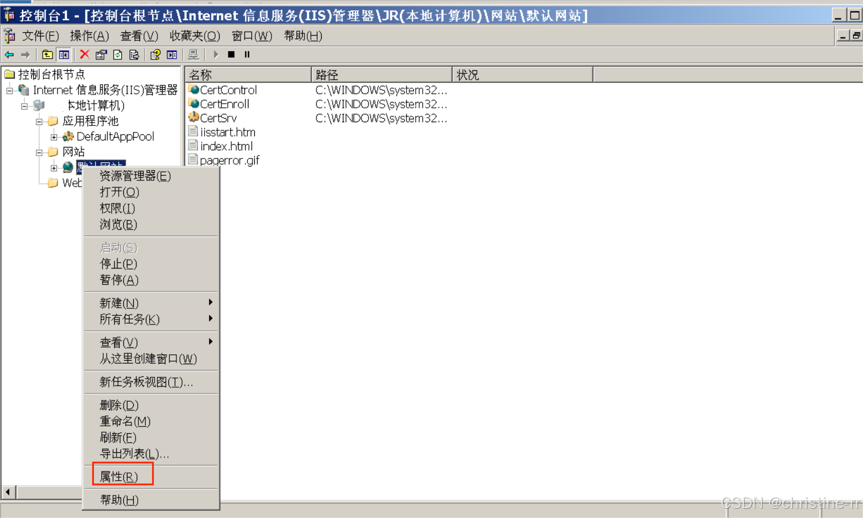Choose 新任务板视图(T)... from context menu

click(151, 381)
